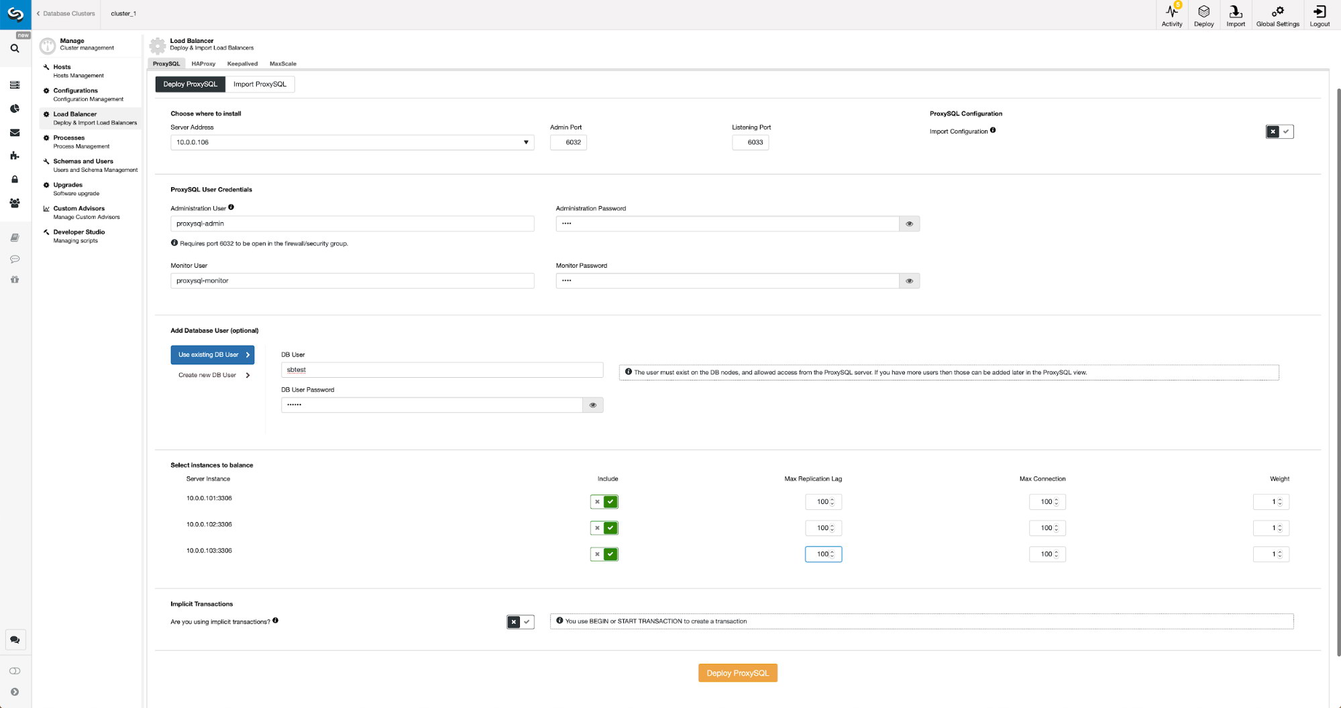This screenshot has height=708, width=1341.
Task: Open the search icon in left rail
Action: point(15,48)
